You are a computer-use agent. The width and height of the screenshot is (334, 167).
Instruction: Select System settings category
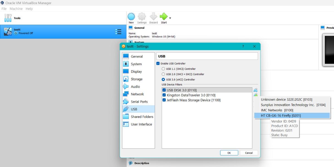(x=138, y=64)
